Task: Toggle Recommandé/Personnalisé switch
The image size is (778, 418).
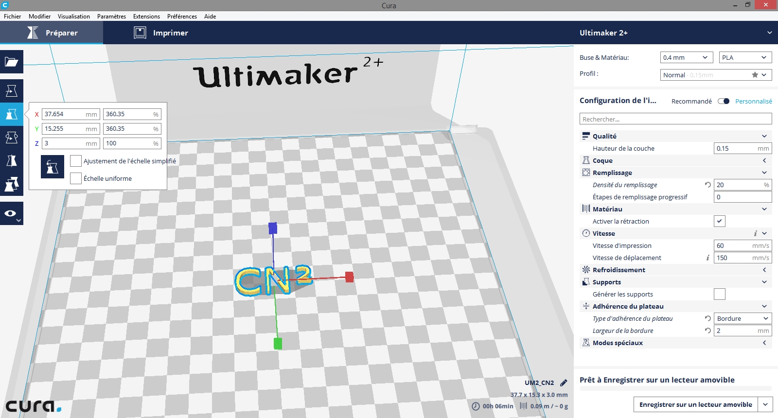Action: coord(724,101)
